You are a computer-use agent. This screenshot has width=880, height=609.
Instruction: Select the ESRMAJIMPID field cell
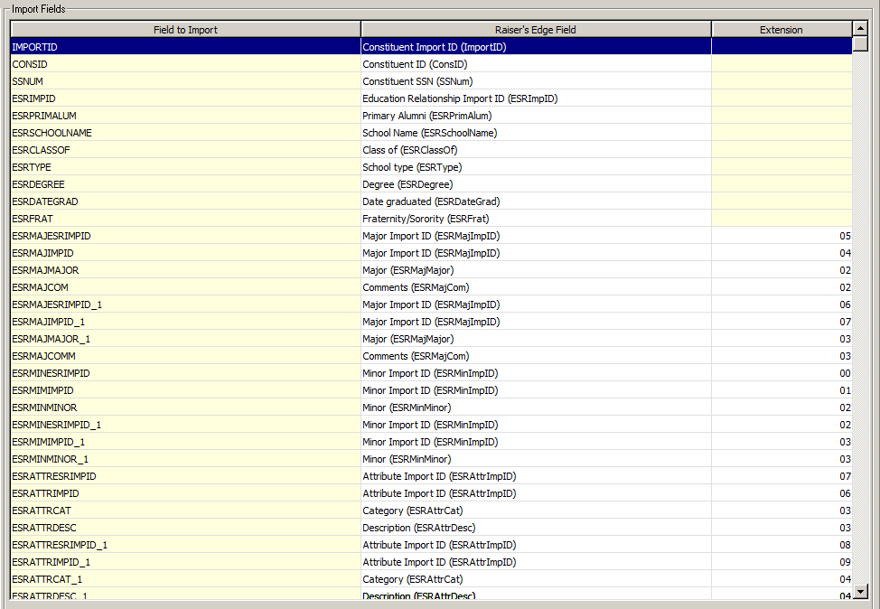point(185,253)
